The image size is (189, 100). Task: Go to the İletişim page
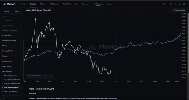(109, 4)
